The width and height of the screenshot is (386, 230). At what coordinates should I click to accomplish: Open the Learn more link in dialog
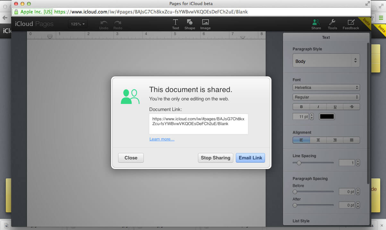click(162, 139)
